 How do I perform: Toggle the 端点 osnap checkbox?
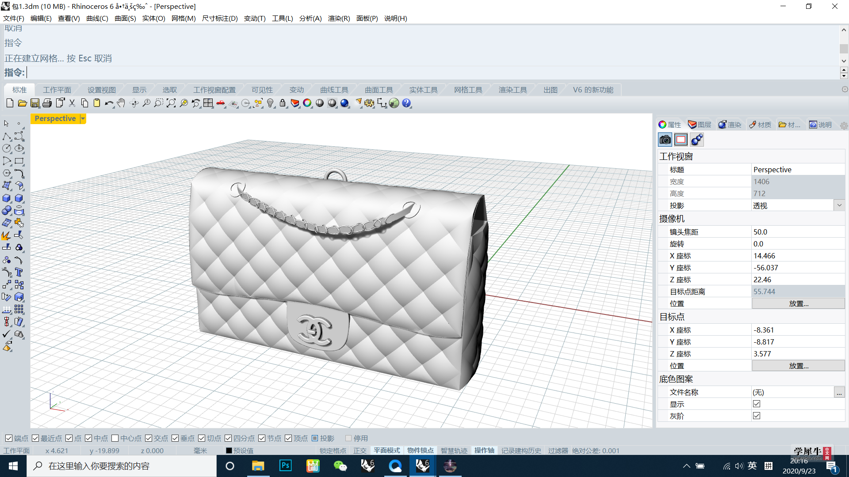pos(9,438)
